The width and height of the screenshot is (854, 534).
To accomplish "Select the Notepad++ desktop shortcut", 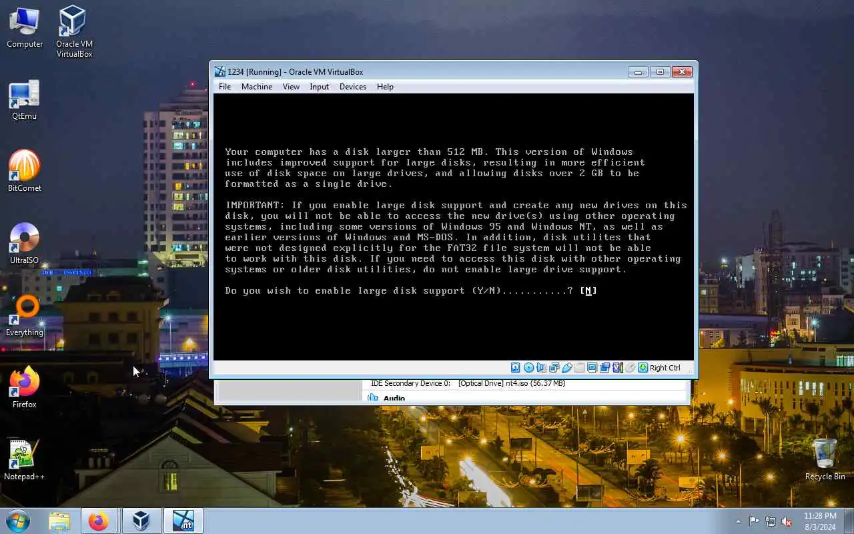I will coord(25,459).
